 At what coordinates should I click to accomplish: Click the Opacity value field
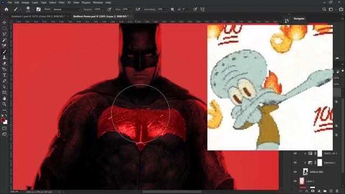tap(98, 10)
